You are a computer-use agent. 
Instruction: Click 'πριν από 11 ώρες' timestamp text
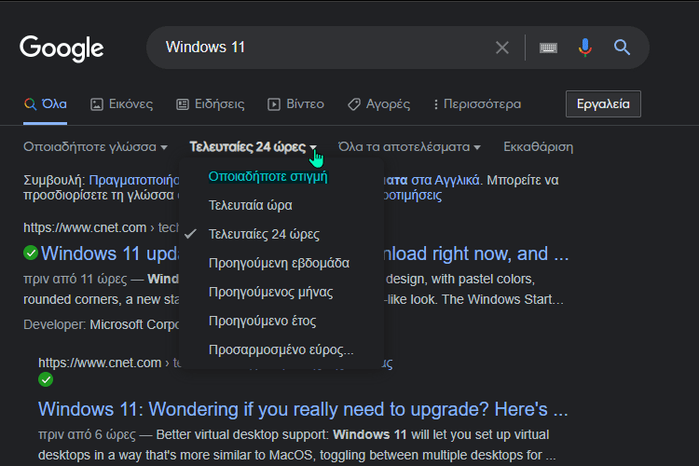pyautogui.click(x=75, y=280)
